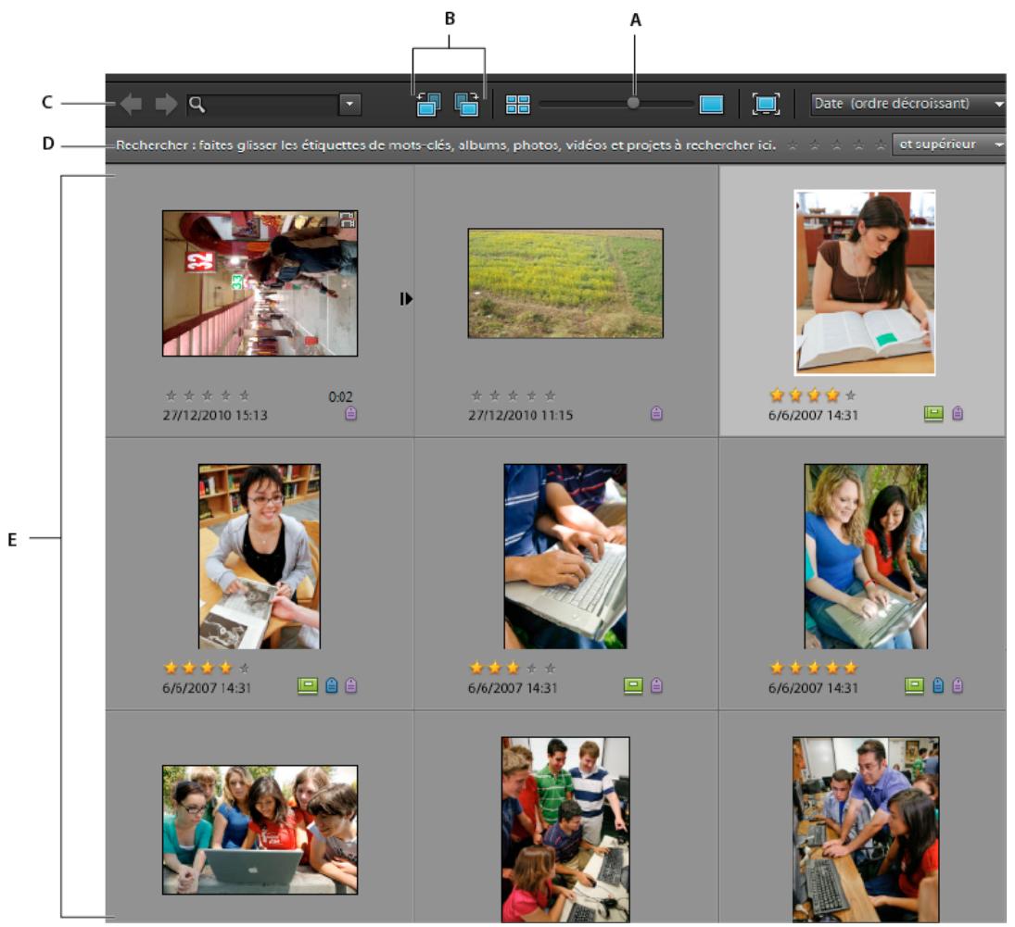Give the 27/12/2010 11:15 field photo five stars
The image size is (1015, 927).
click(x=551, y=395)
